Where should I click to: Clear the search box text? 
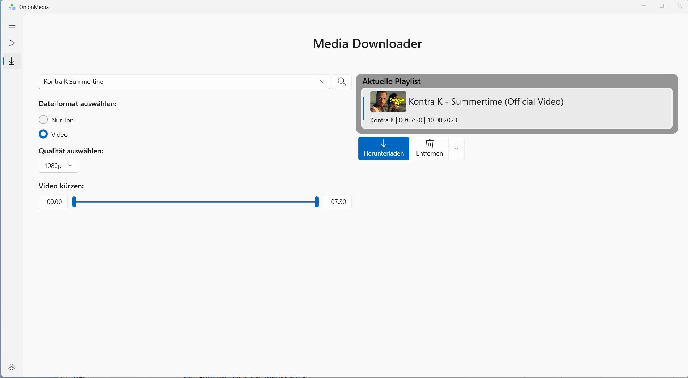pyautogui.click(x=322, y=82)
